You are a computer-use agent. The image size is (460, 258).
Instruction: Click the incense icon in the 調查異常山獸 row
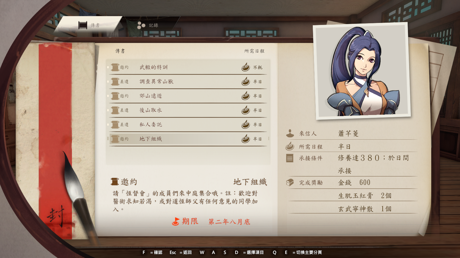[x=246, y=81]
